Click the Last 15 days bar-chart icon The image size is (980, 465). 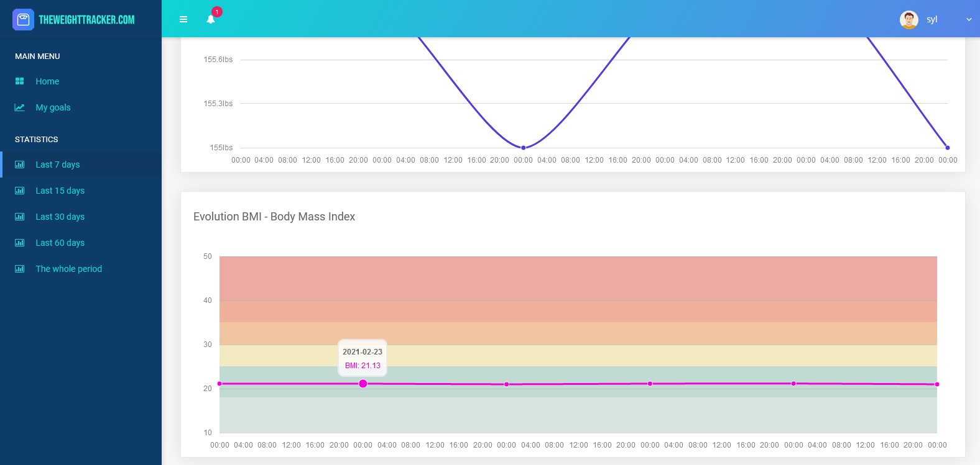(x=20, y=191)
